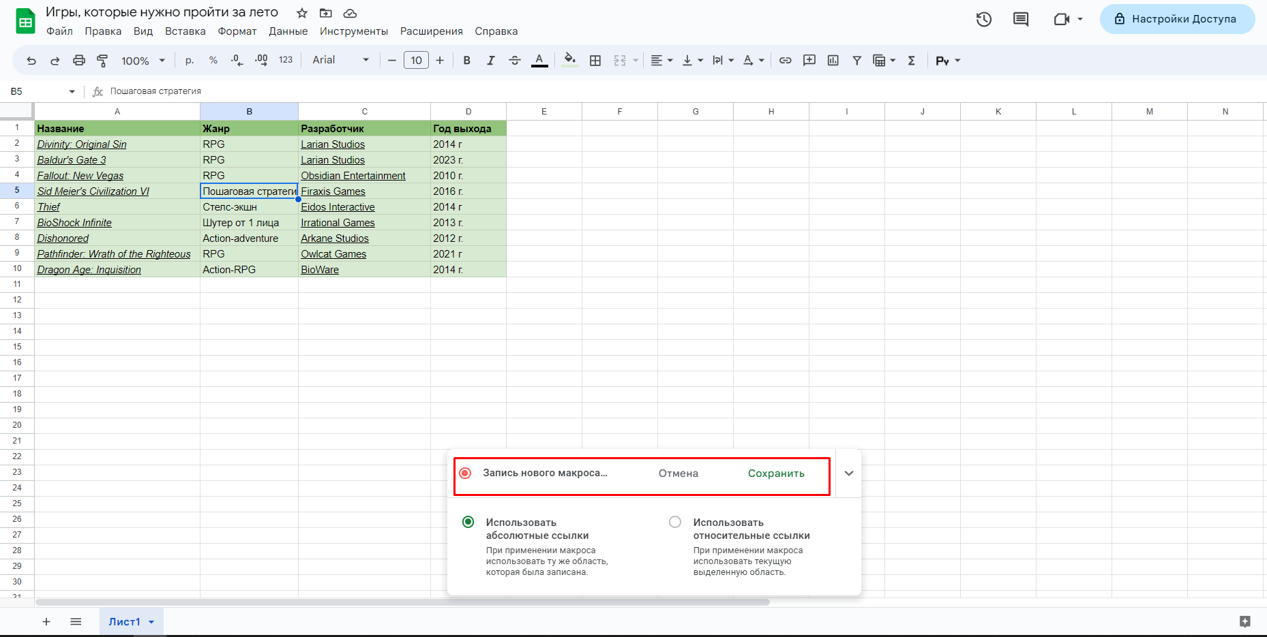Select the Paint format roller tool
Viewport: 1267px width, 637px height.
102,61
